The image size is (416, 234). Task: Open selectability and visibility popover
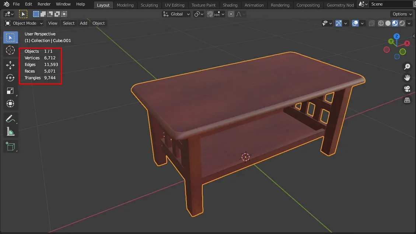(327, 23)
